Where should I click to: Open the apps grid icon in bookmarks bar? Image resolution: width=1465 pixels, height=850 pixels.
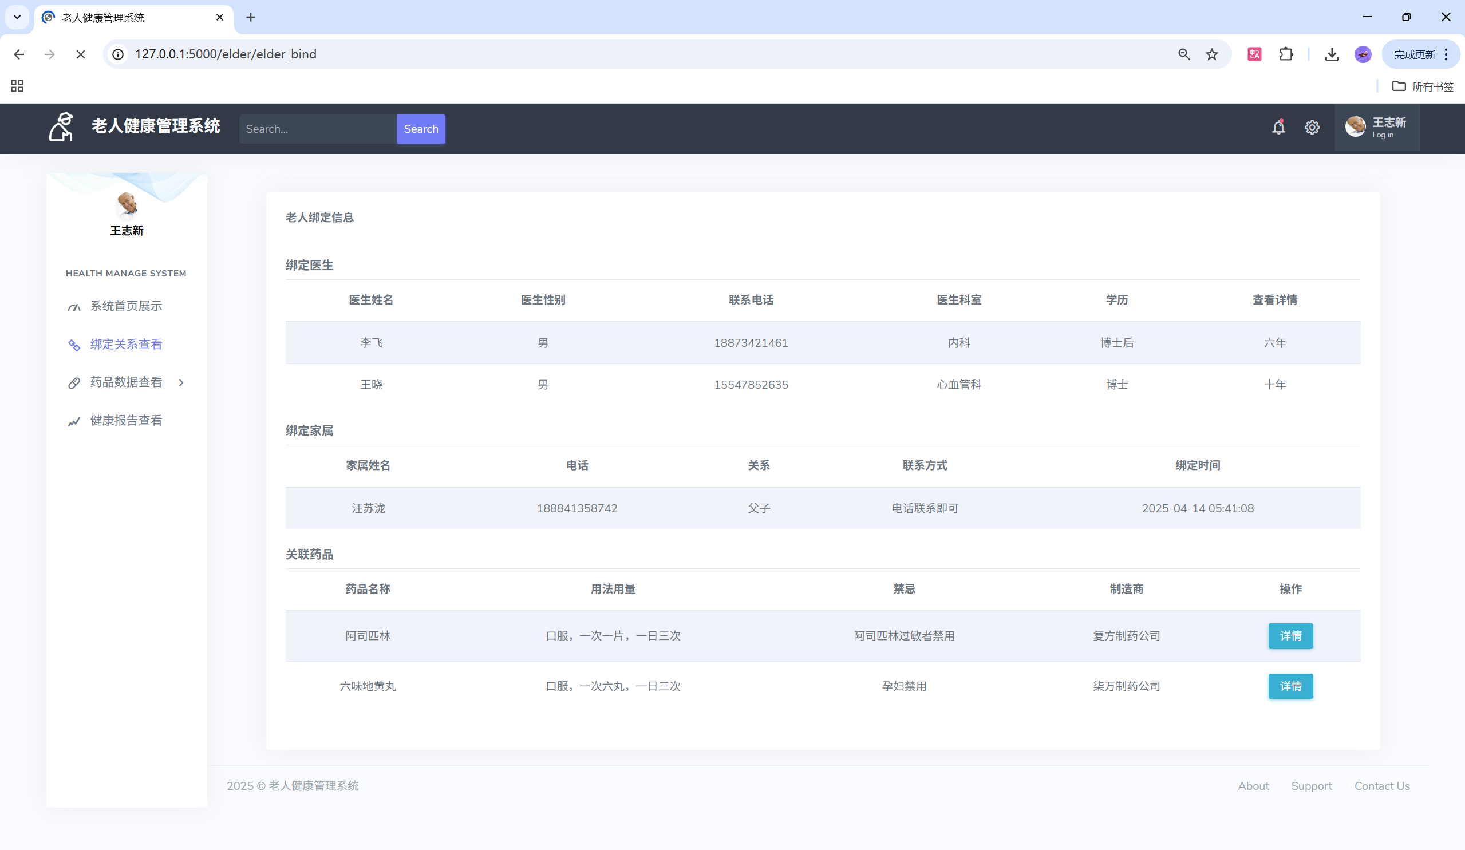tap(17, 86)
